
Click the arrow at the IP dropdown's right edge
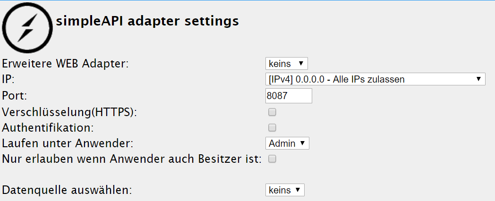coord(478,79)
